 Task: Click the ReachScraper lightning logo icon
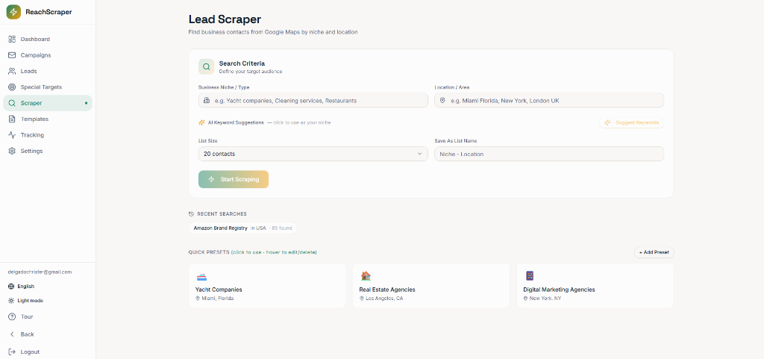pos(13,12)
